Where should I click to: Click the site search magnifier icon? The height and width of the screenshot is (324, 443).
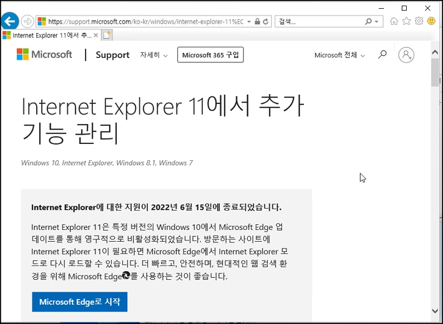(x=382, y=54)
